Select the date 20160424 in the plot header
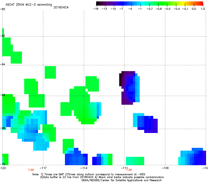This screenshot has width=208, height=182. pyautogui.click(x=61, y=7)
